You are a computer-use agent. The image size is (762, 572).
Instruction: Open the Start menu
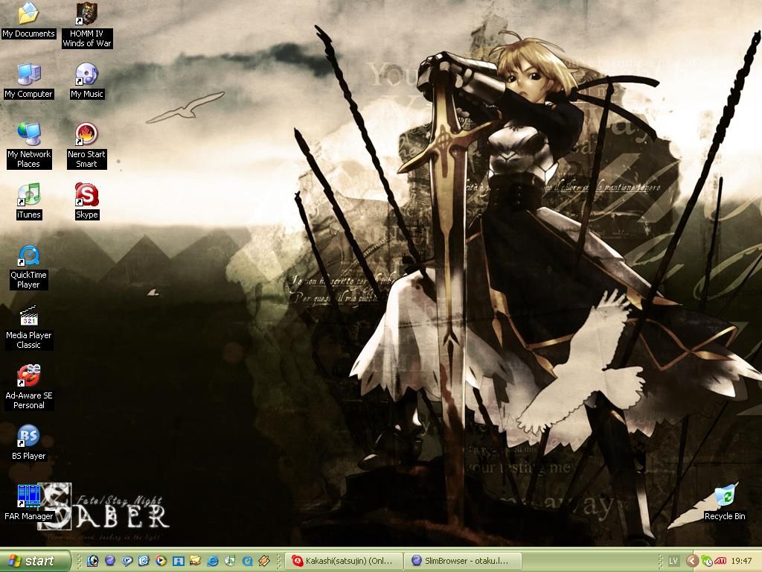34,561
